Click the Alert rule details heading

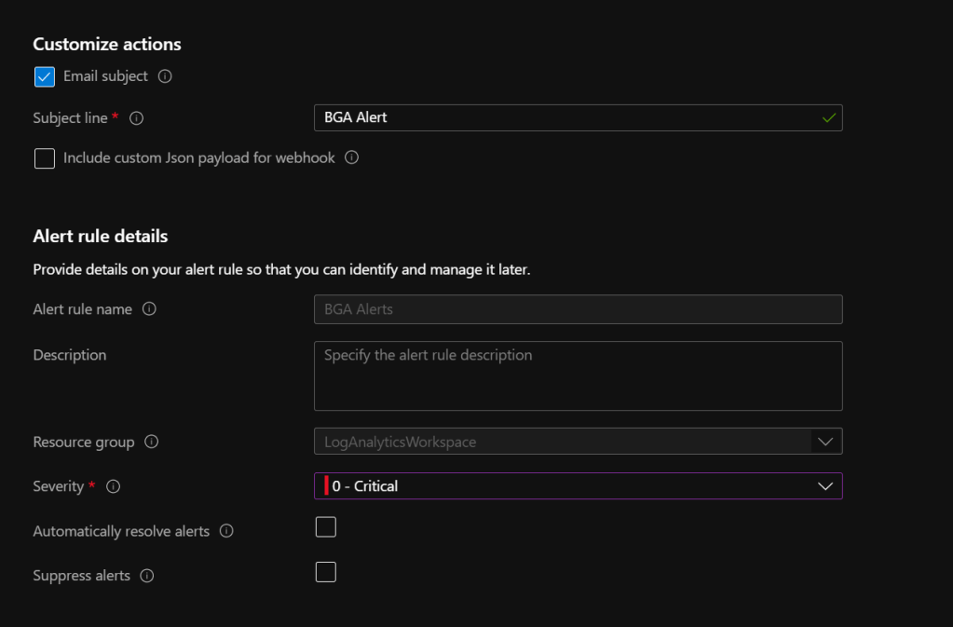coord(101,237)
